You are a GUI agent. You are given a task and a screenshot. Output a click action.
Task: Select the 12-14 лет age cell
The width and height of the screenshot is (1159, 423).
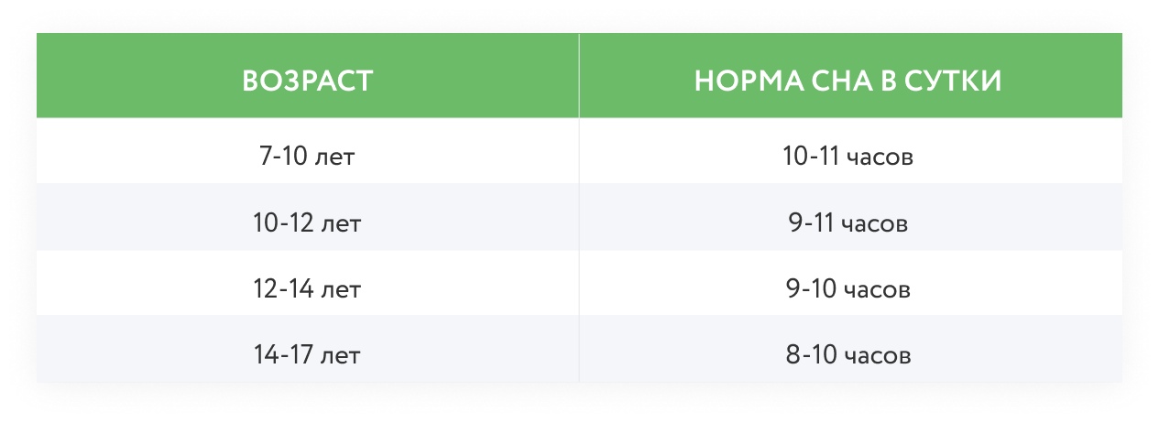click(308, 288)
